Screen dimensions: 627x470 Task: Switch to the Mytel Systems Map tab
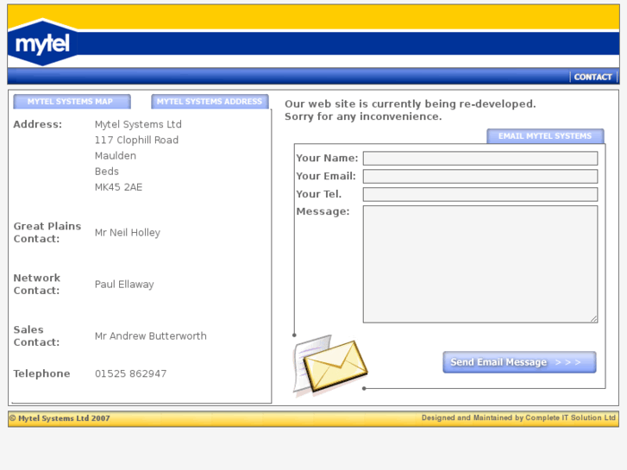click(x=72, y=102)
